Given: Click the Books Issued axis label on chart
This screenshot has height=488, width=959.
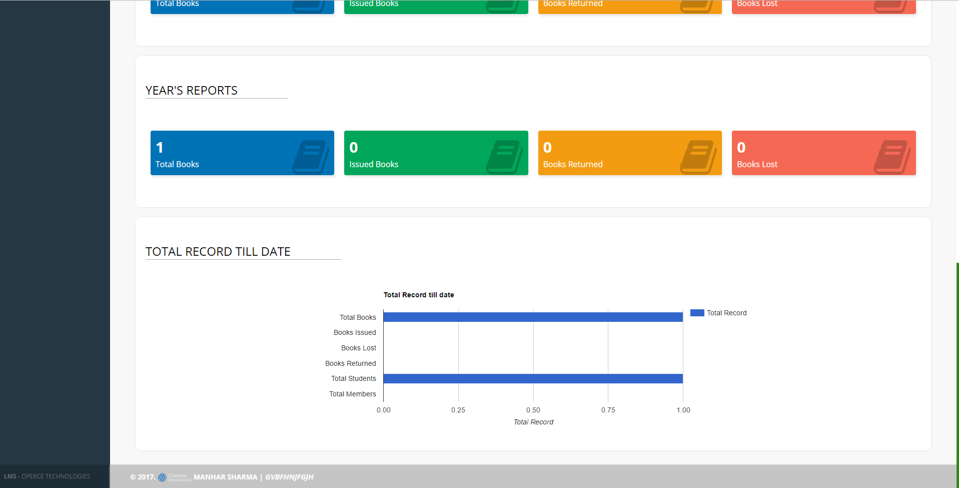Looking at the screenshot, I should (x=355, y=332).
